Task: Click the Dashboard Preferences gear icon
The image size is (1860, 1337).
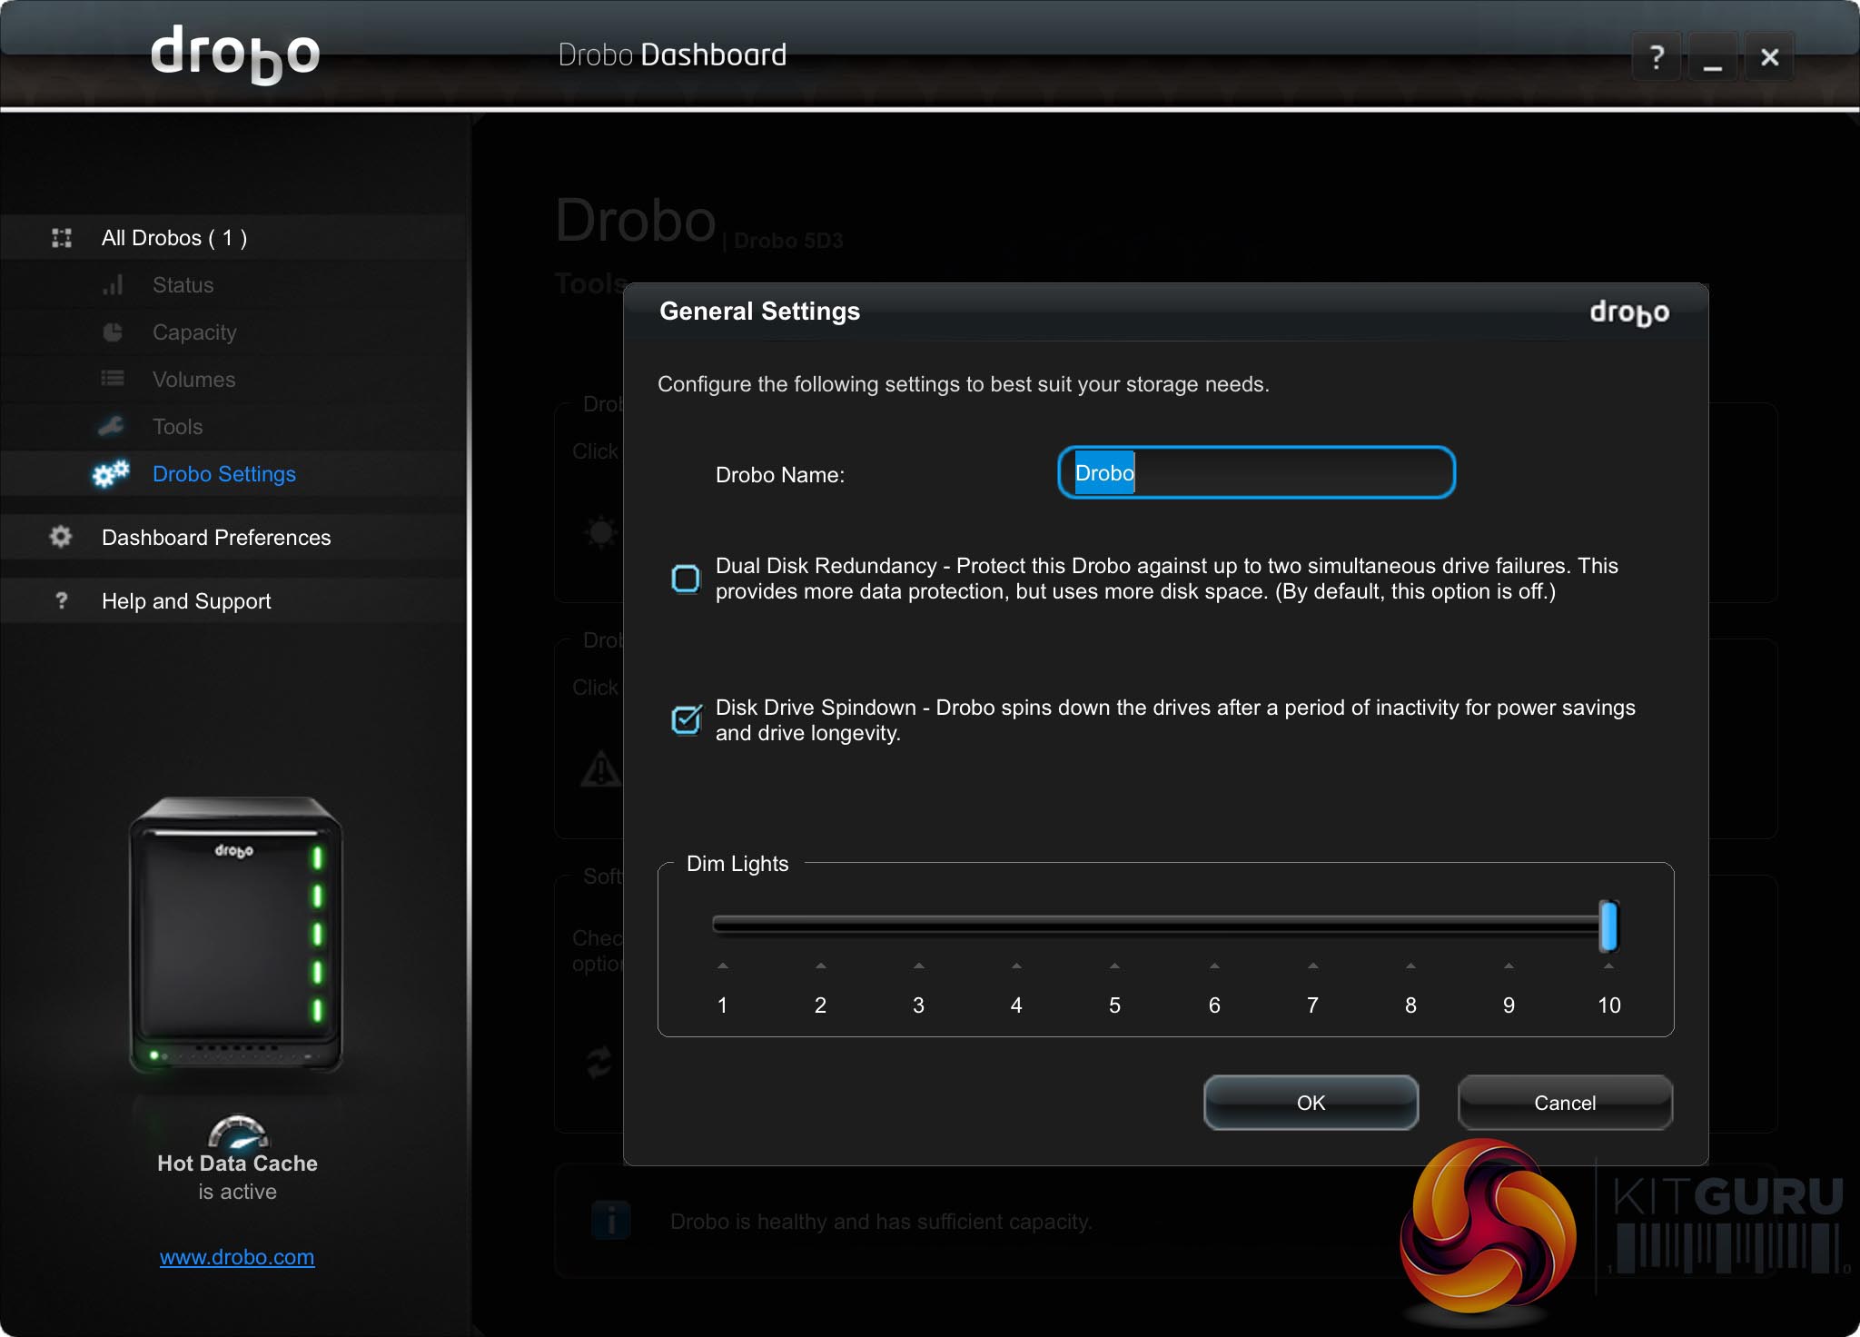Action: (x=61, y=537)
